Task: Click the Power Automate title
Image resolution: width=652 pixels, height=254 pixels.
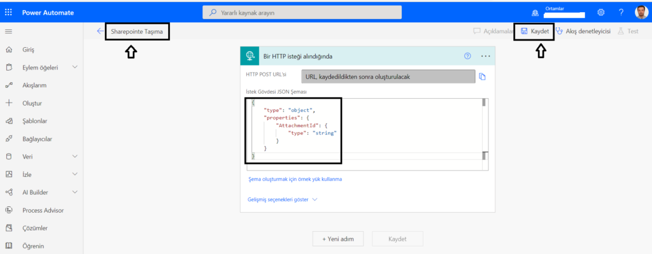Action: tap(48, 13)
